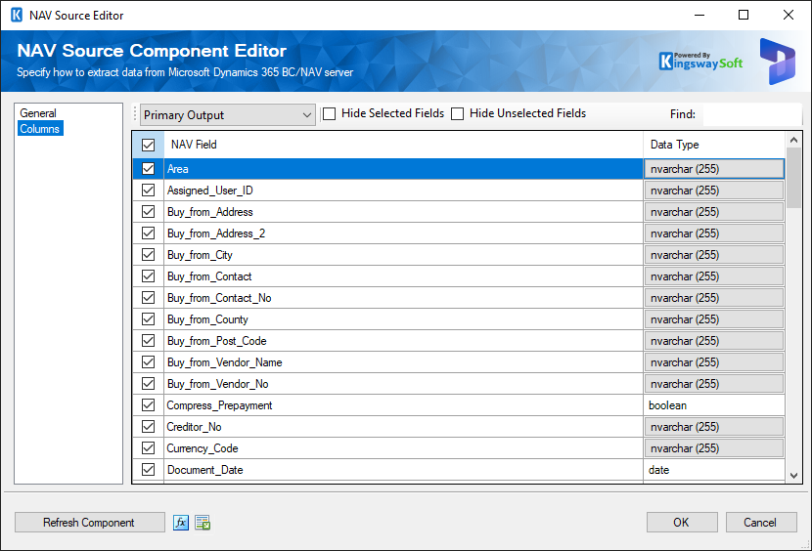812x551 pixels.
Task: Click the Cancel button
Action: (x=761, y=523)
